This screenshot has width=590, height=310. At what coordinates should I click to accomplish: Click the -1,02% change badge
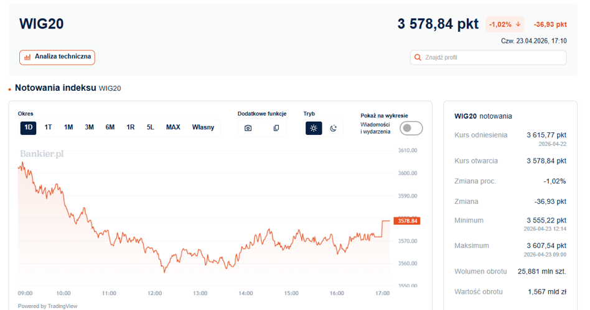click(x=505, y=24)
